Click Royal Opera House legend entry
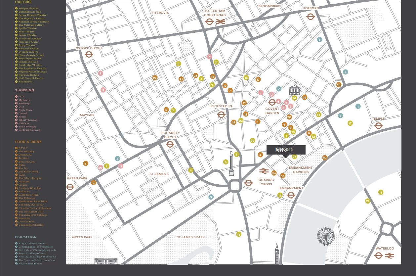Viewport: 416px width, 276px height. coord(30,59)
